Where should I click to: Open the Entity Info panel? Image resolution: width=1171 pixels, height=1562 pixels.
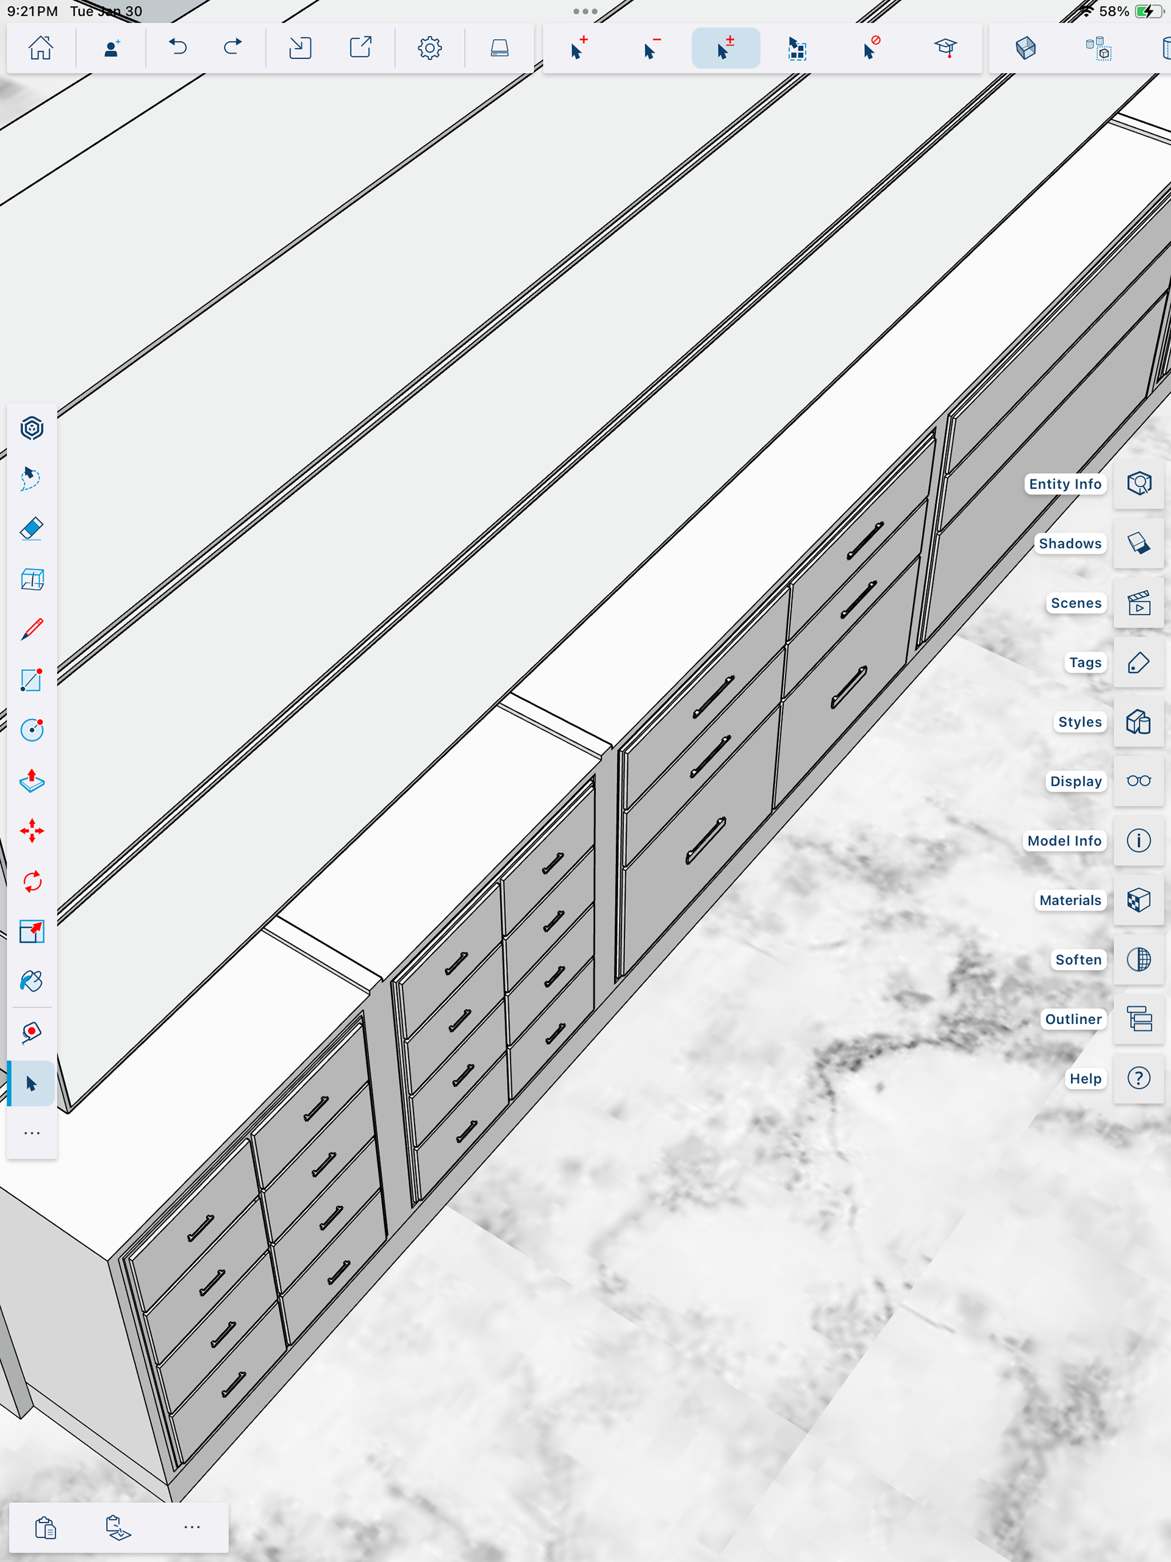tap(1138, 484)
